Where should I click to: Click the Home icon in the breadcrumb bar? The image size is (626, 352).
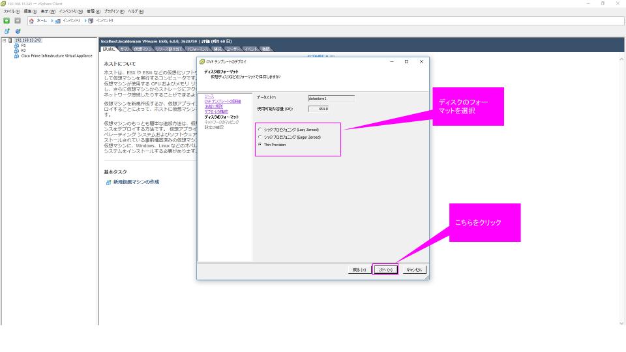(31, 21)
